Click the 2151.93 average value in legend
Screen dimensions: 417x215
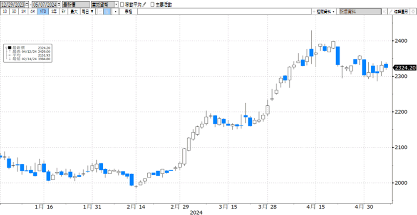pos(44,55)
